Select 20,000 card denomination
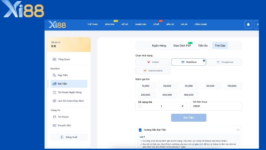266x150 pixels. [167, 86]
